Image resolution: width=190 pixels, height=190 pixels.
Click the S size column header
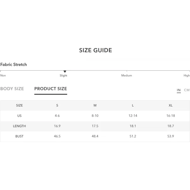pos(57,105)
